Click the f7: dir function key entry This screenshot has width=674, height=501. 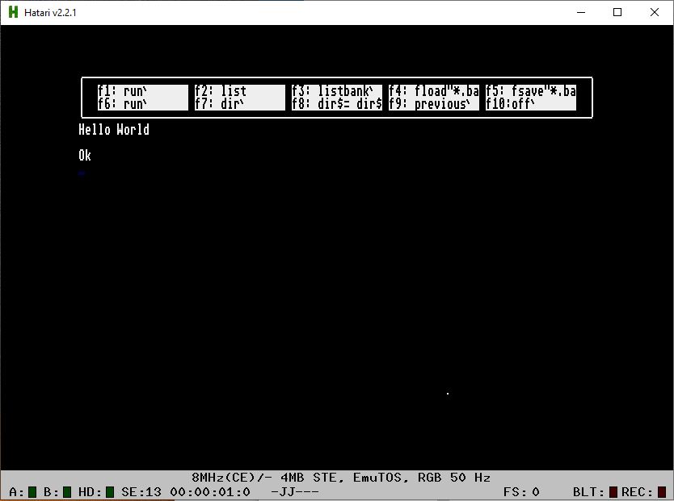[219, 104]
